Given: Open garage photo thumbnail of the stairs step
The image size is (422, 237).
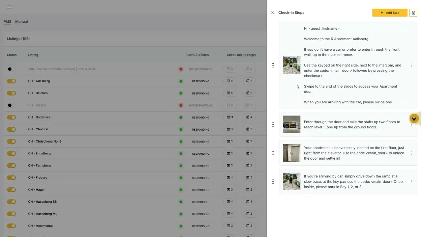Looking at the screenshot, I should click(291, 124).
